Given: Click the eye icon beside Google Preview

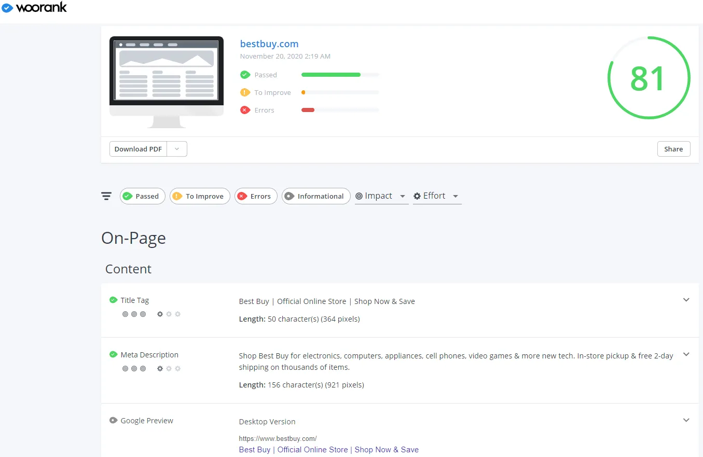Looking at the screenshot, I should 113,421.
